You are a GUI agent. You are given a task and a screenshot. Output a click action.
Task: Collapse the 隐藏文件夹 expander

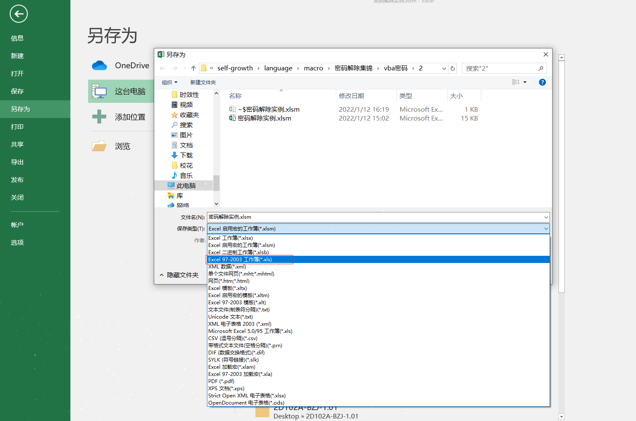[180, 275]
